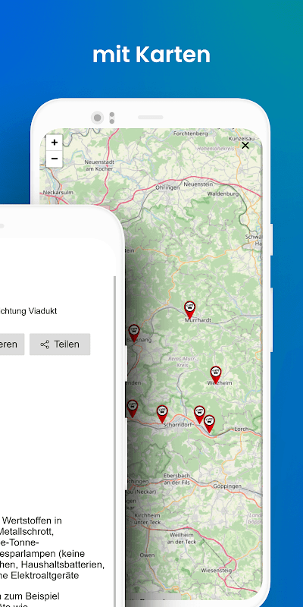This screenshot has height=607, width=303.
Task: Click the Owen label on map
Action: [x=147, y=555]
